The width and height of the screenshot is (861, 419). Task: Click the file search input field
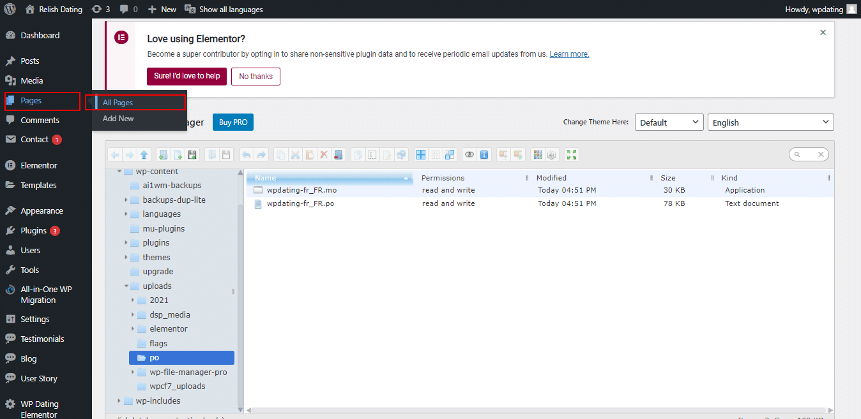[809, 154]
